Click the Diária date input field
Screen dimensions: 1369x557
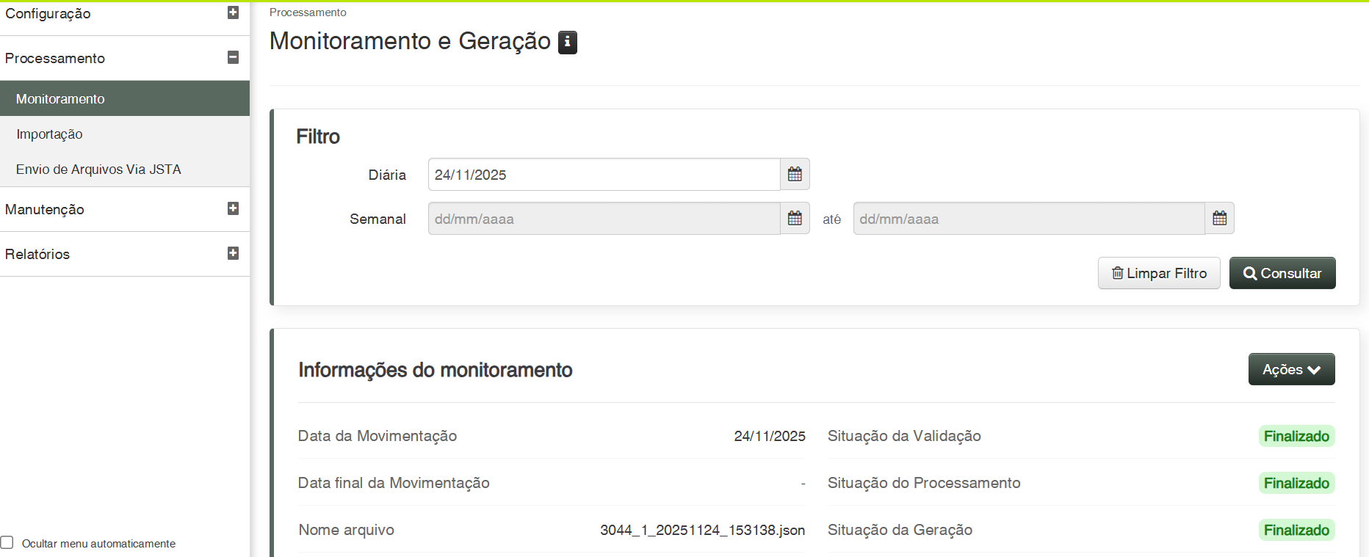pyautogui.click(x=604, y=175)
